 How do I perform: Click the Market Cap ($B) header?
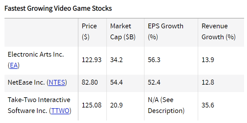click(x=123, y=32)
